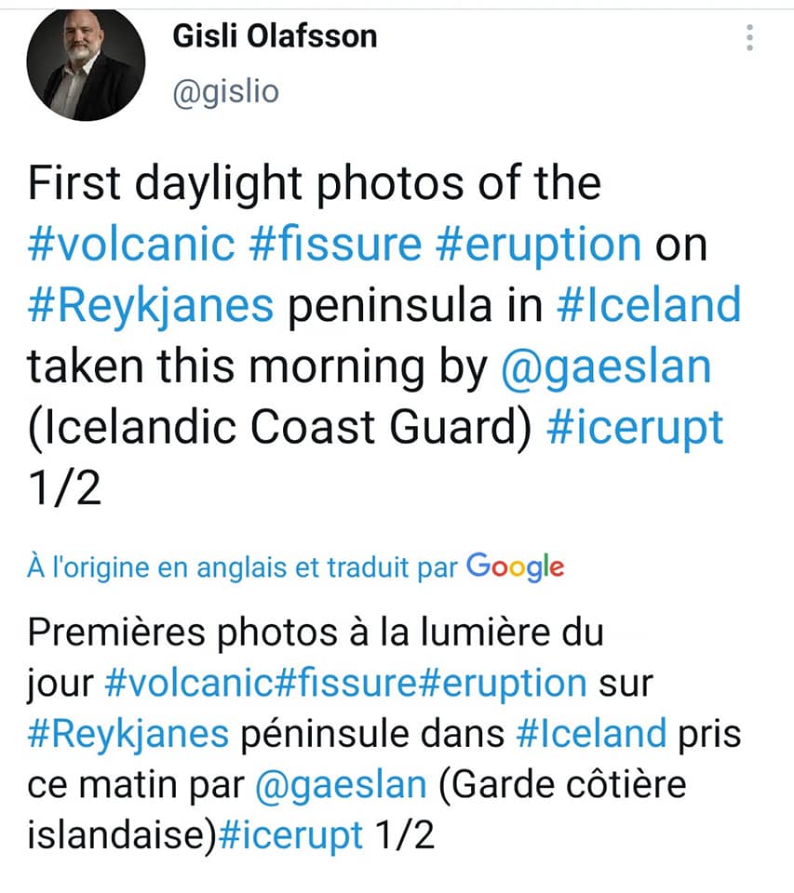Open the three-dot tweet options menu
Image resolution: width=794 pixels, height=893 pixels.
coord(749,37)
